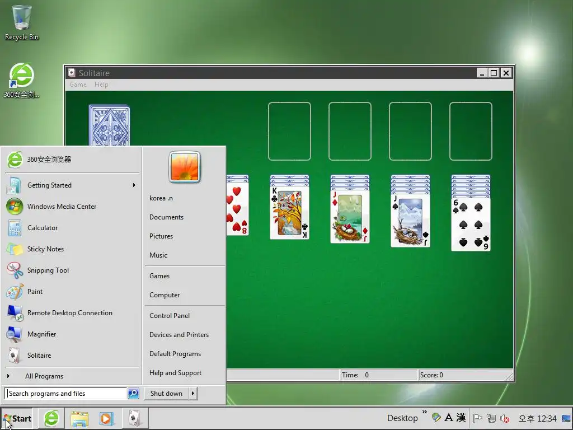Select the Jack of diamonds card

(350, 217)
